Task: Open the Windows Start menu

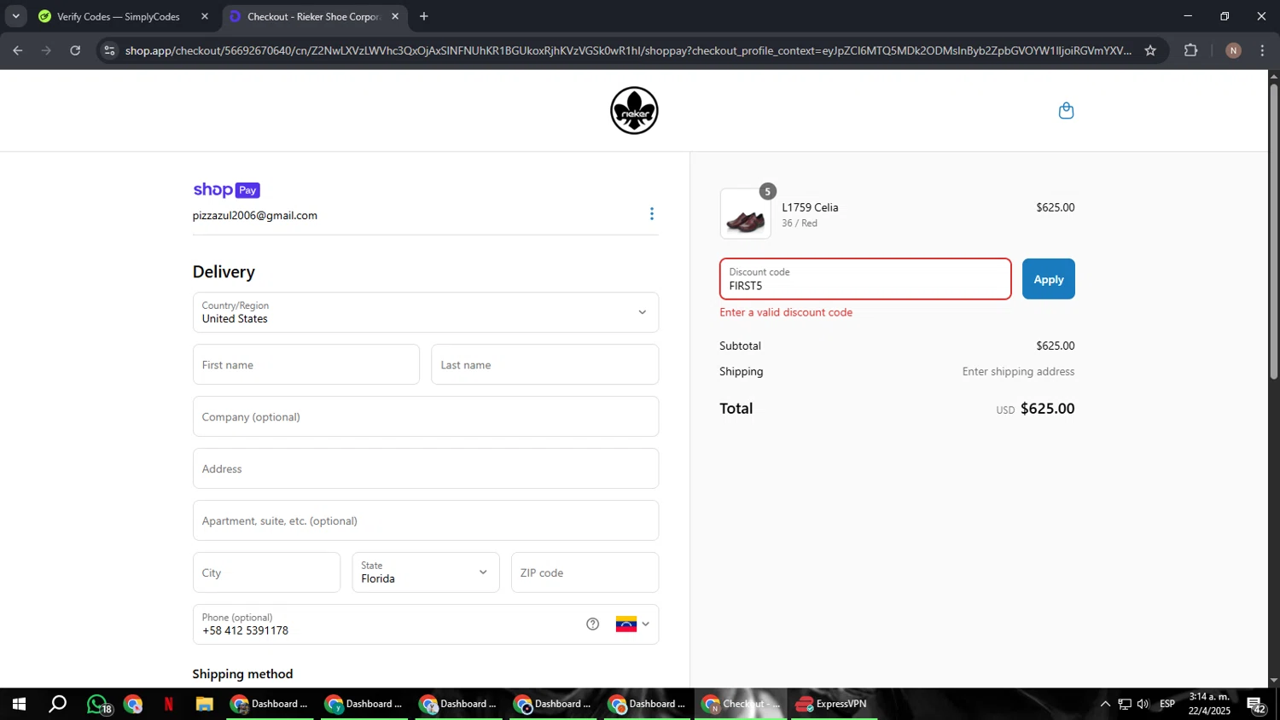Action: [19, 705]
